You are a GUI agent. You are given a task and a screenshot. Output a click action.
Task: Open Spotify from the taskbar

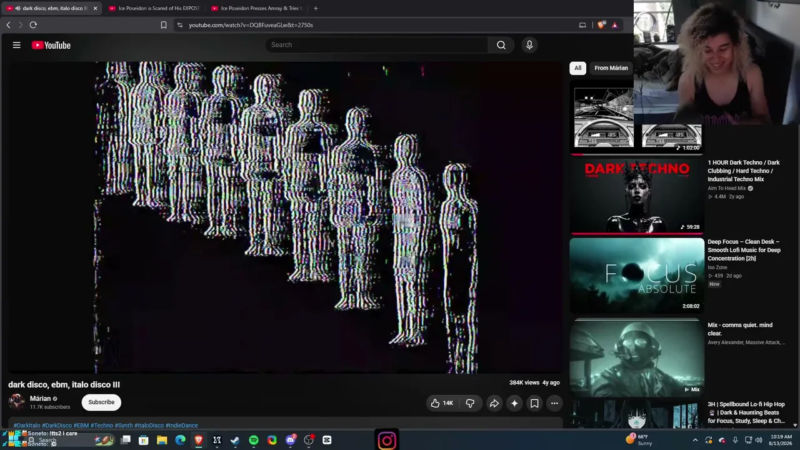pyautogui.click(x=254, y=440)
